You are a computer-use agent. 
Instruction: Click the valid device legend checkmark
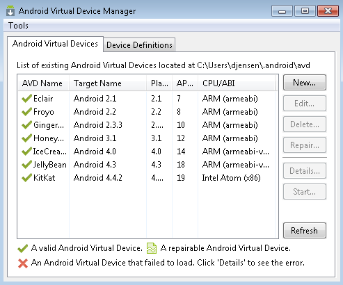click(22, 248)
